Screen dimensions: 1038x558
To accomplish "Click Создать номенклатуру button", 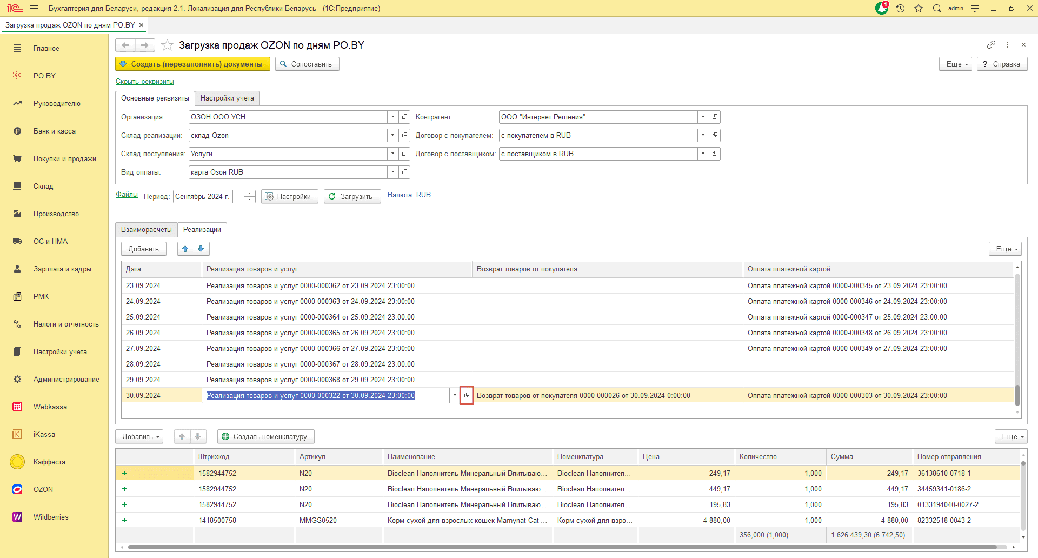I will coord(265,436).
